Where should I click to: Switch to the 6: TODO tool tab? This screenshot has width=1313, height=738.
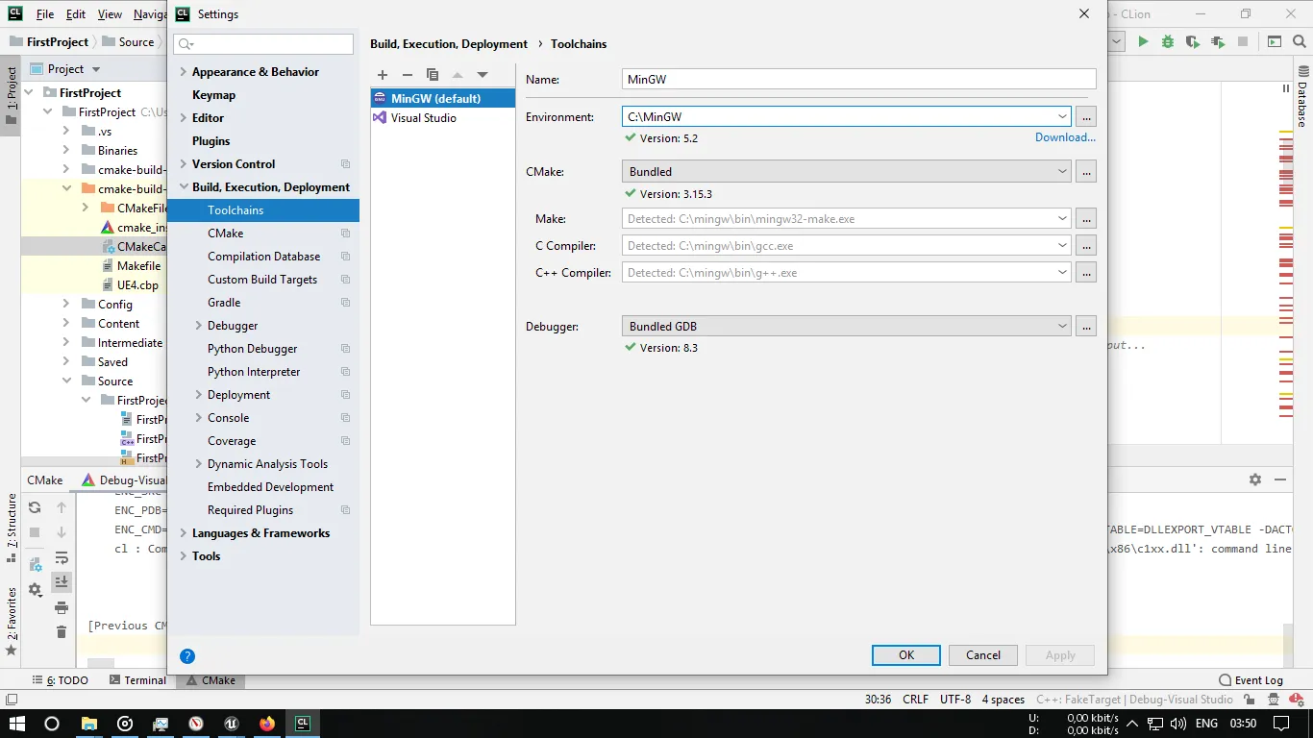click(61, 680)
